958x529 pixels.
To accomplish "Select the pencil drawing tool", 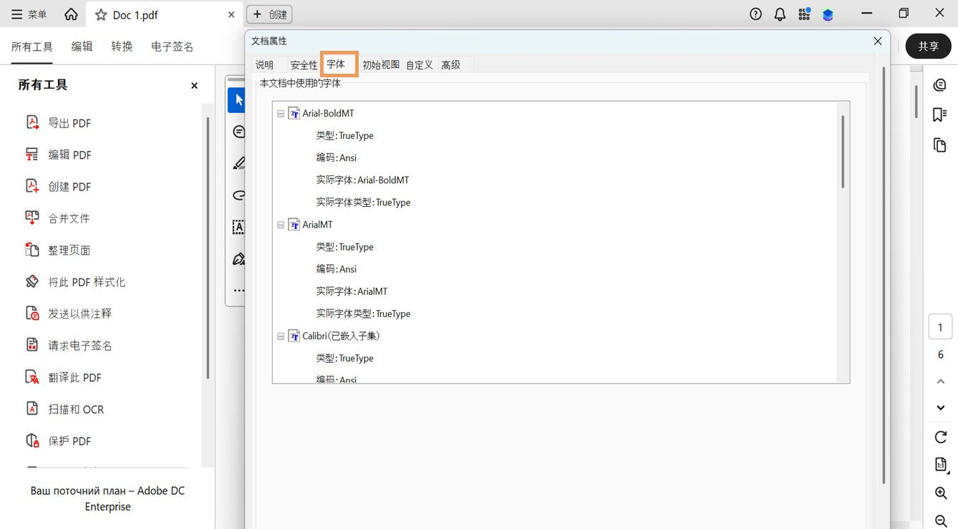I will click(x=238, y=163).
